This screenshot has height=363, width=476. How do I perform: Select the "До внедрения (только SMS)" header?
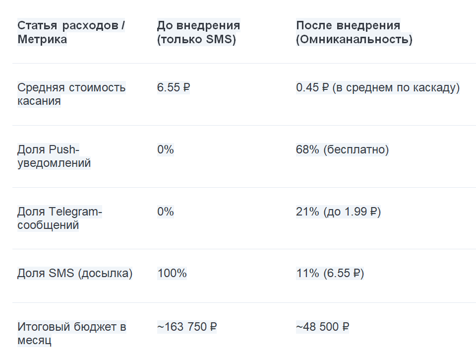(198, 32)
